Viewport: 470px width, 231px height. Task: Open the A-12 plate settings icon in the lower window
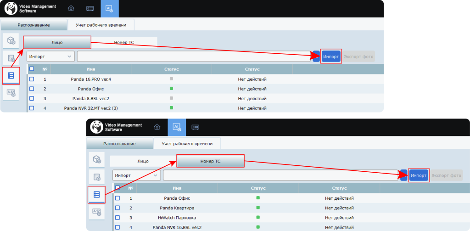96,212
